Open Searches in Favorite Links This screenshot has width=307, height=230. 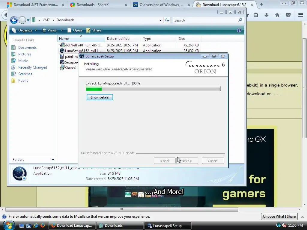coord(25,74)
